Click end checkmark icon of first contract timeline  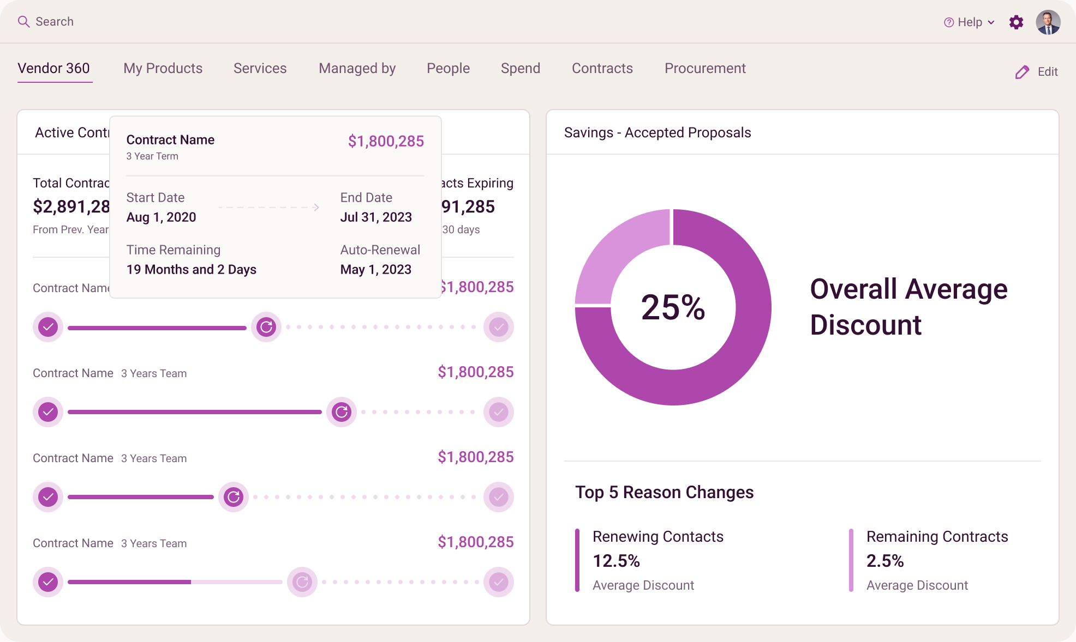tap(499, 327)
